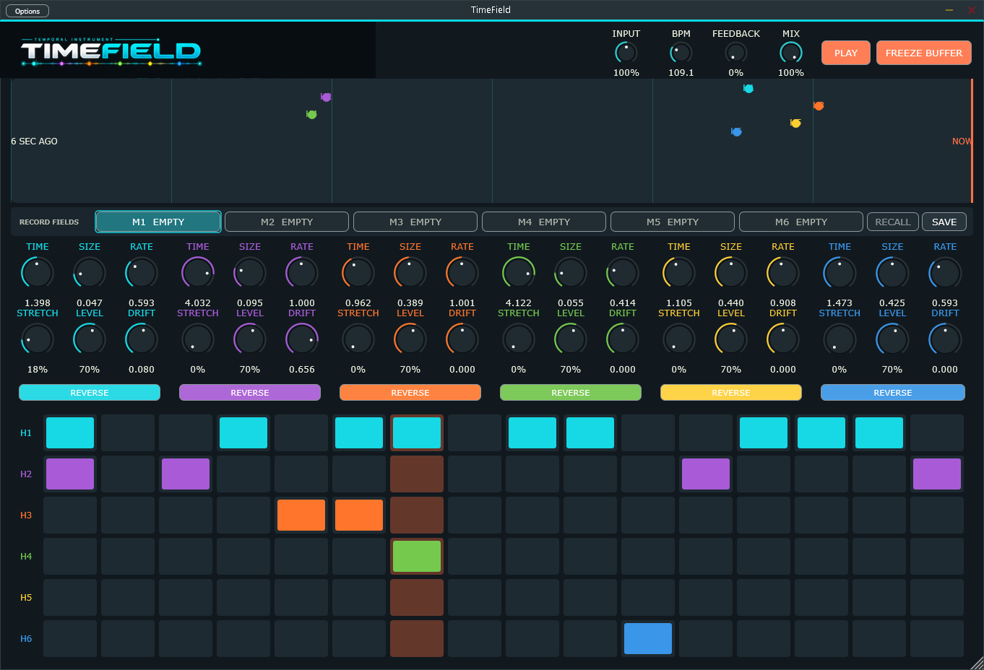Click the H5 row label
Screen dimensions: 984x670
tap(26, 597)
